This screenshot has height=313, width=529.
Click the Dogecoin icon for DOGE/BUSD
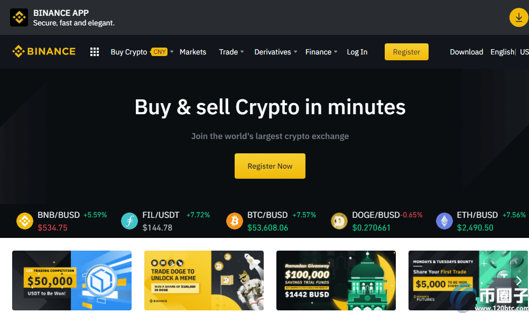click(x=339, y=221)
